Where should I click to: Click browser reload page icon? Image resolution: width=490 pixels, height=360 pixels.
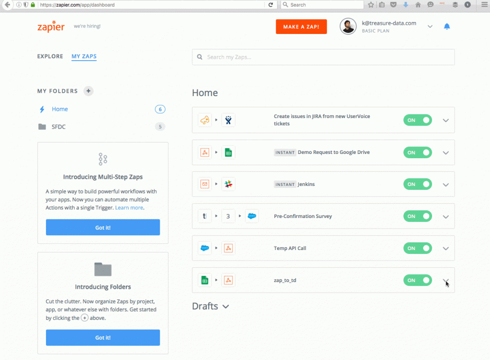pos(271,5)
